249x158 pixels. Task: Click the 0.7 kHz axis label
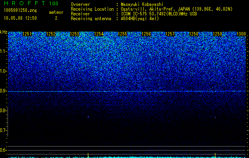(x=3, y=130)
